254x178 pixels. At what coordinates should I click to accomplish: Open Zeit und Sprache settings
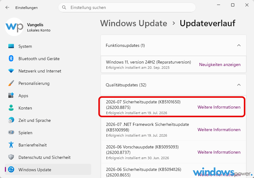click(x=48, y=120)
